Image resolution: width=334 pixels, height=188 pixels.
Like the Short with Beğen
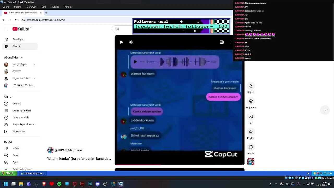click(x=251, y=86)
